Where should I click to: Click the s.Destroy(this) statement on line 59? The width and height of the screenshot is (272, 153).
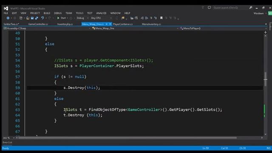82,88
